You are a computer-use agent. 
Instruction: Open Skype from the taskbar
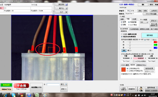pyautogui.click(x=13, y=95)
